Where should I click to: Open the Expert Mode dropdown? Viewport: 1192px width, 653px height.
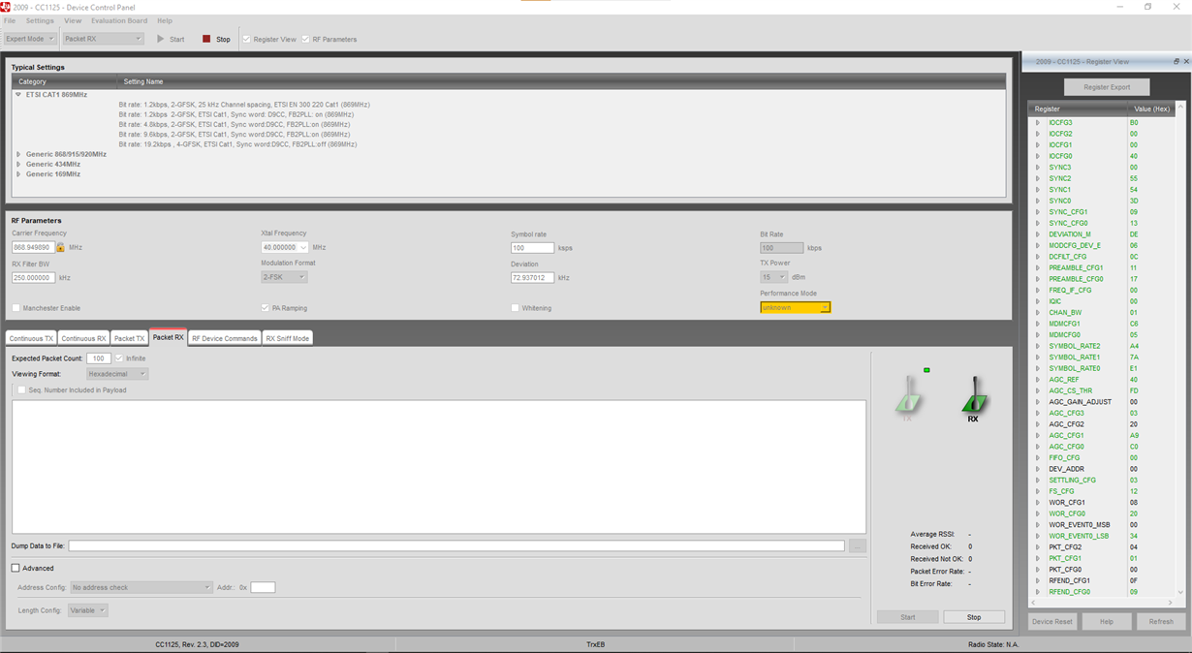click(29, 39)
